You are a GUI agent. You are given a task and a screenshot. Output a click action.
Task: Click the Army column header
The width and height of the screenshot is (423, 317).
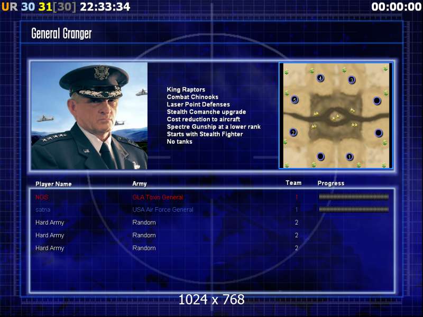[140, 184]
